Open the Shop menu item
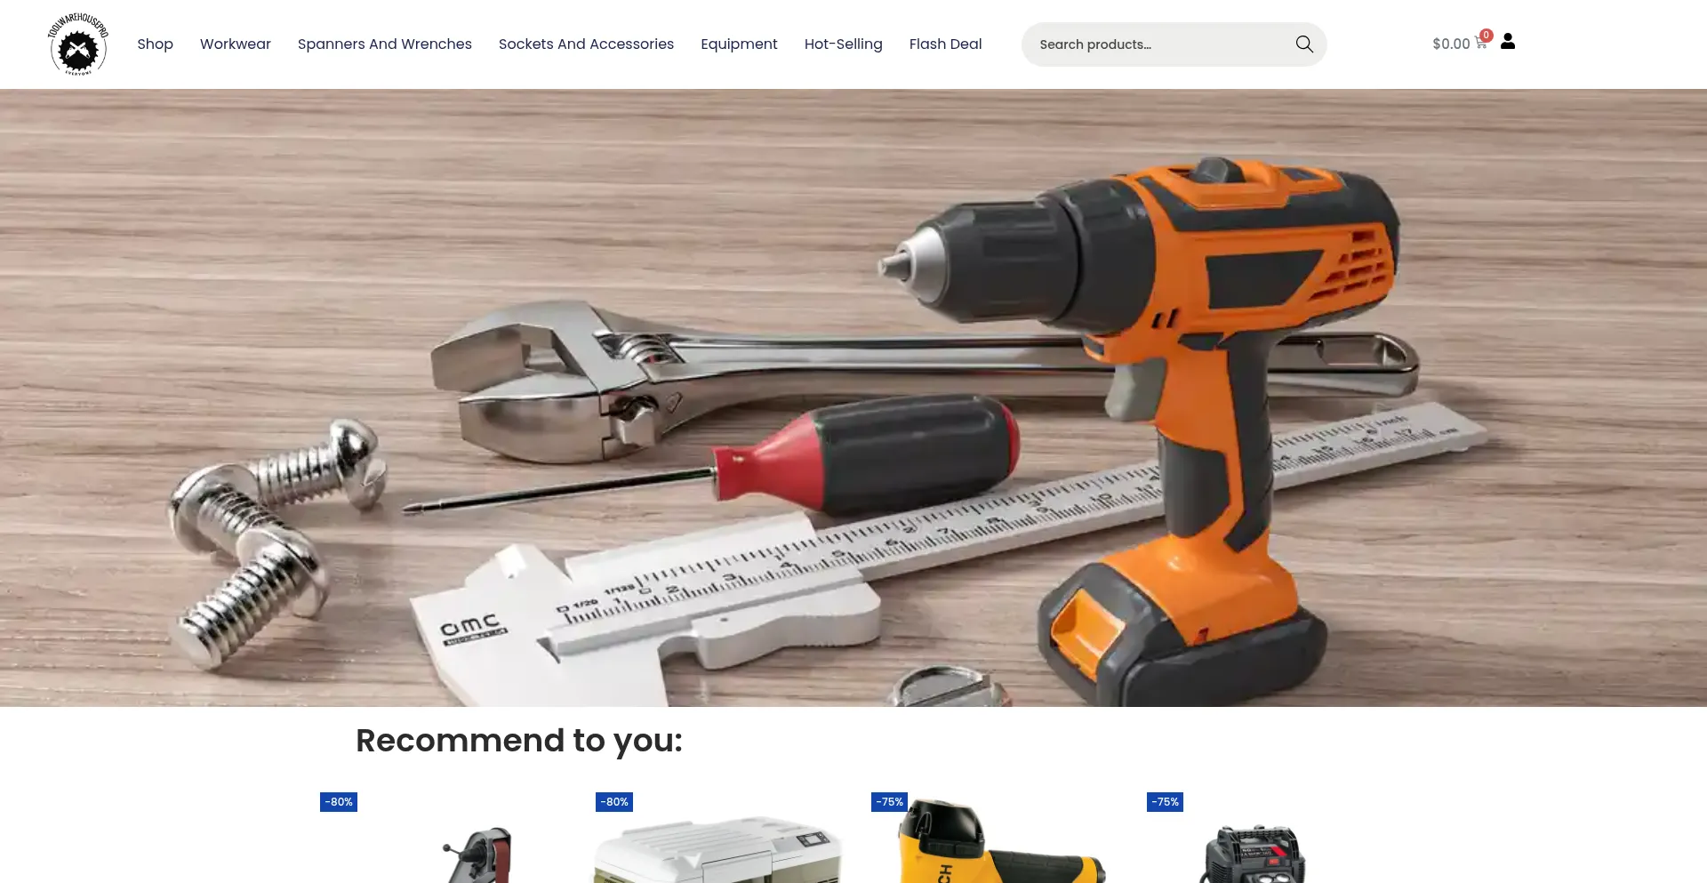Image resolution: width=1707 pixels, height=883 pixels. (155, 44)
